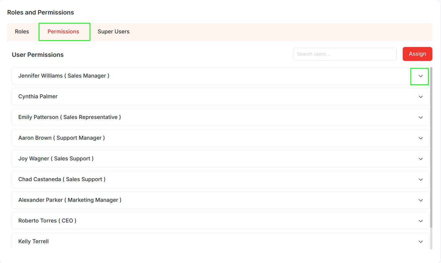The height and width of the screenshot is (263, 441).
Task: Click the User Permissions heading
Action: tap(38, 55)
